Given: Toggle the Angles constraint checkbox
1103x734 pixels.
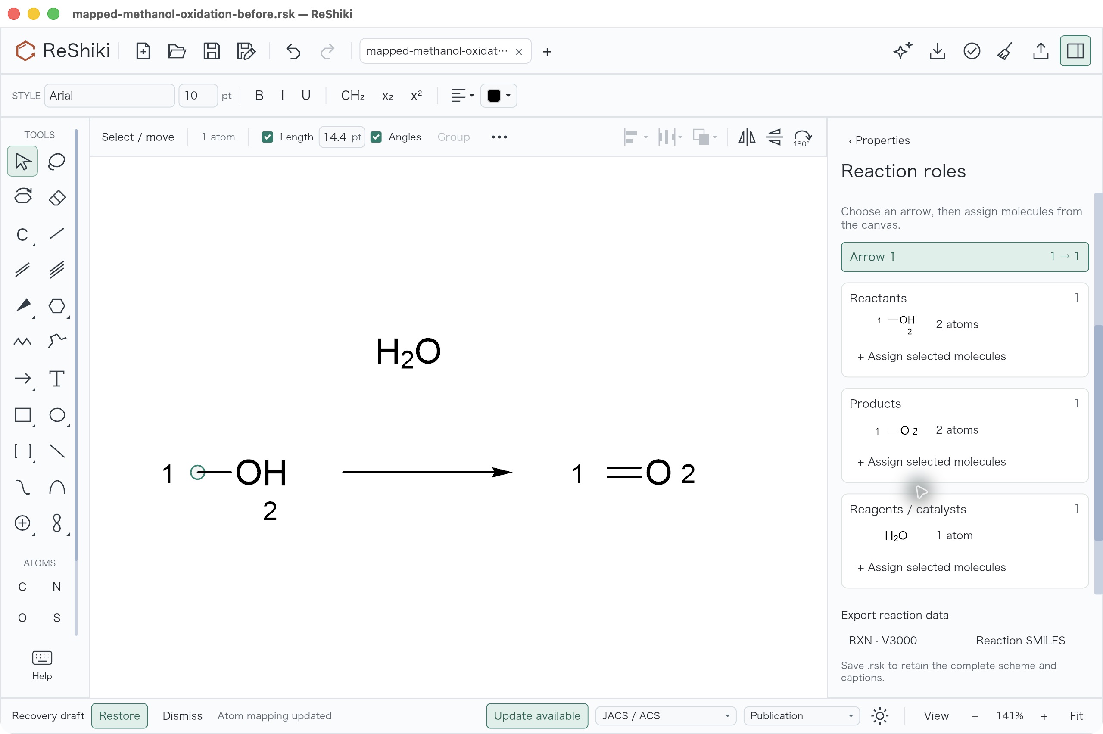Looking at the screenshot, I should tap(376, 137).
